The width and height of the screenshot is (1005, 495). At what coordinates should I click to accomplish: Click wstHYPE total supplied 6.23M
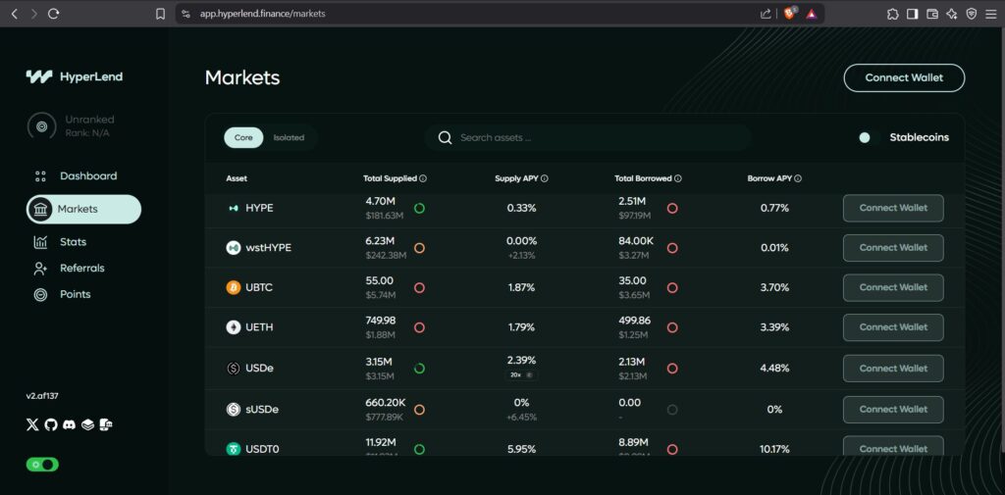pyautogui.click(x=380, y=241)
